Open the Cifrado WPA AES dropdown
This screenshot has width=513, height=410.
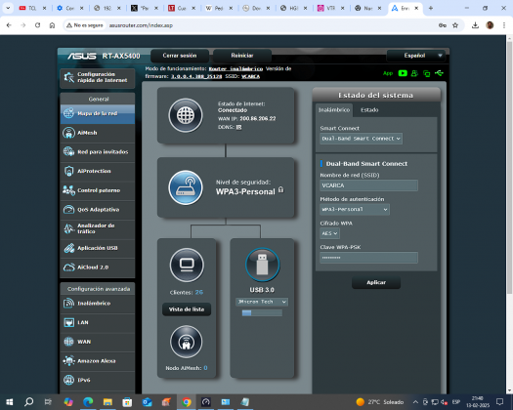330,233
